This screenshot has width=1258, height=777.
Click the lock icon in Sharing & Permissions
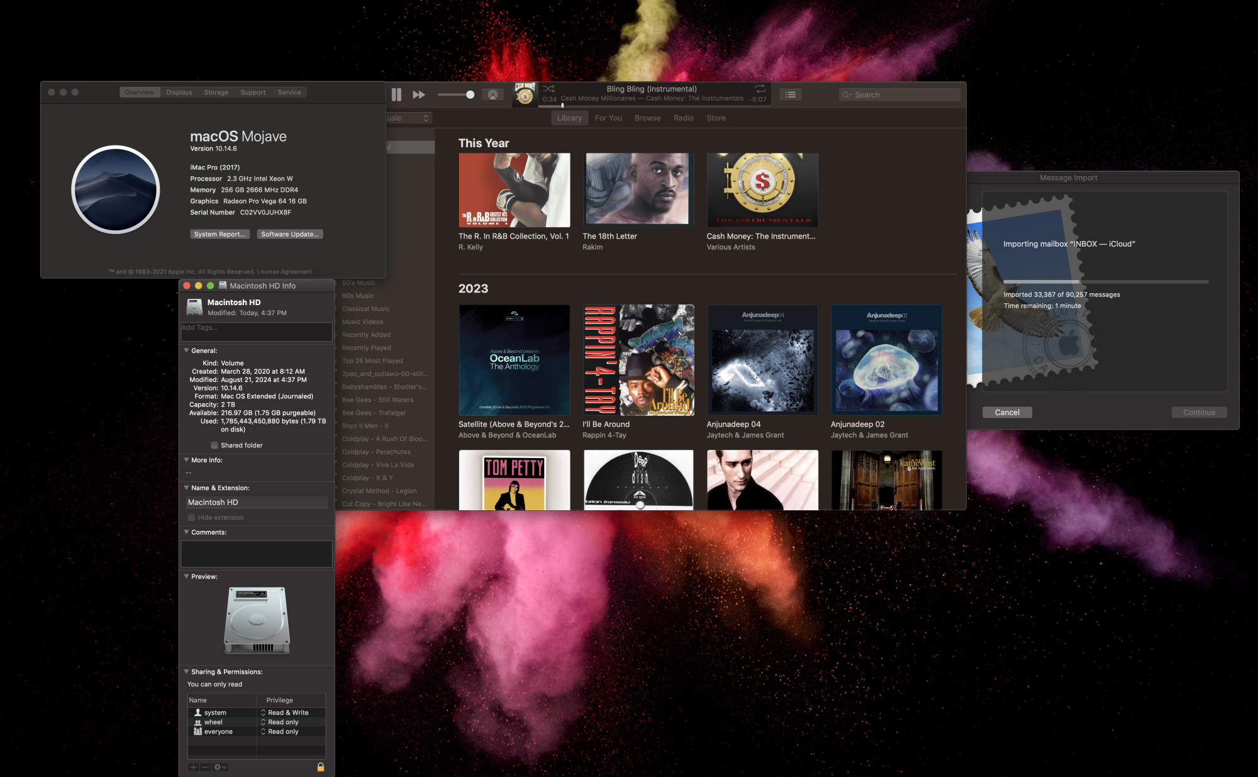pyautogui.click(x=321, y=767)
